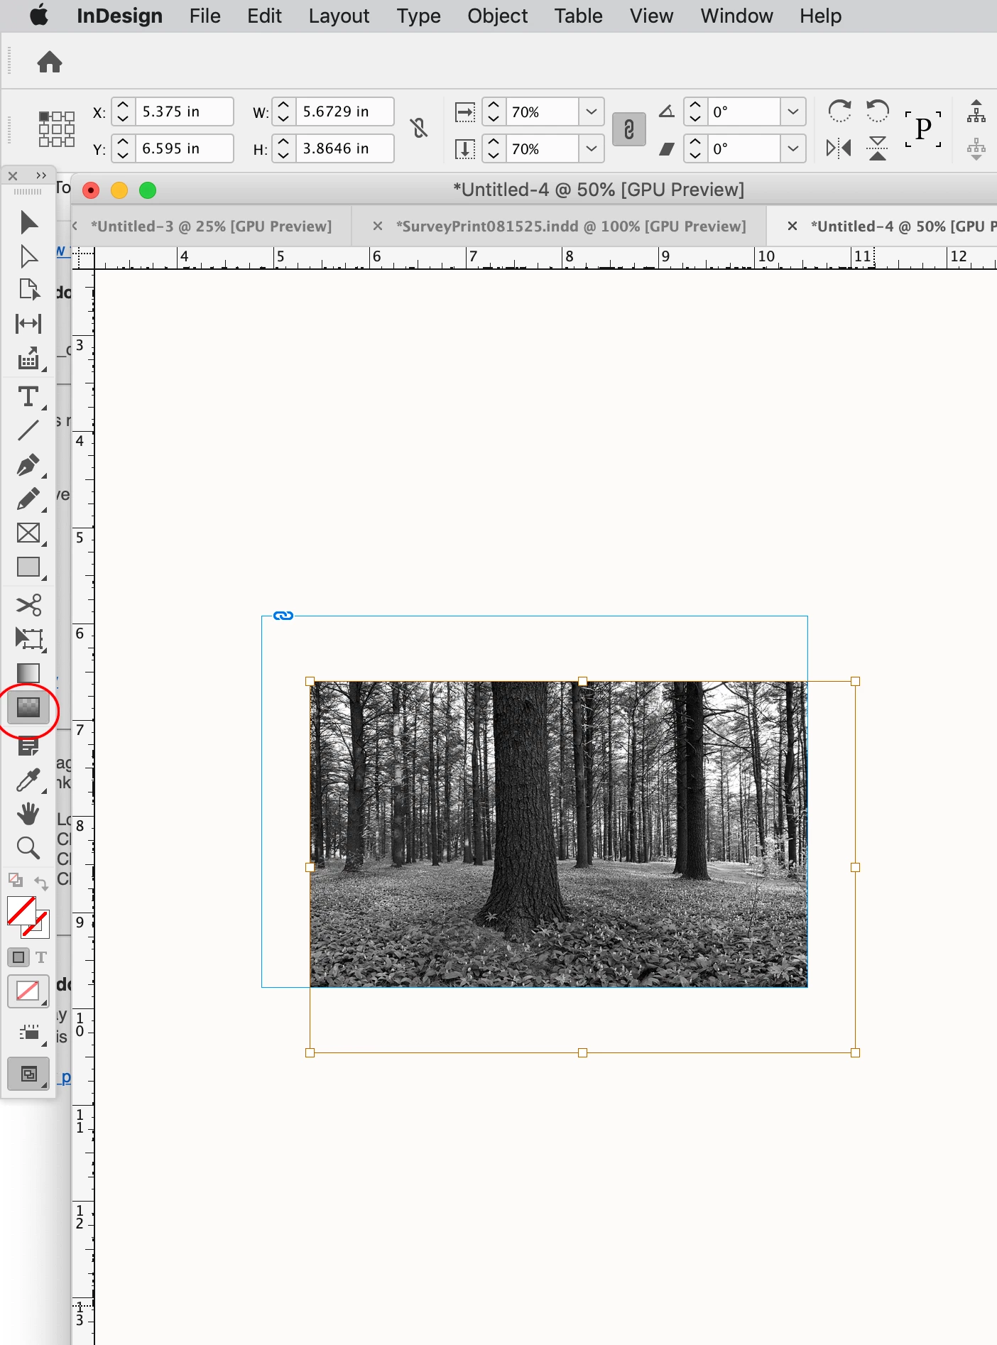
Task: Open the InDesign application menu
Action: click(x=119, y=16)
